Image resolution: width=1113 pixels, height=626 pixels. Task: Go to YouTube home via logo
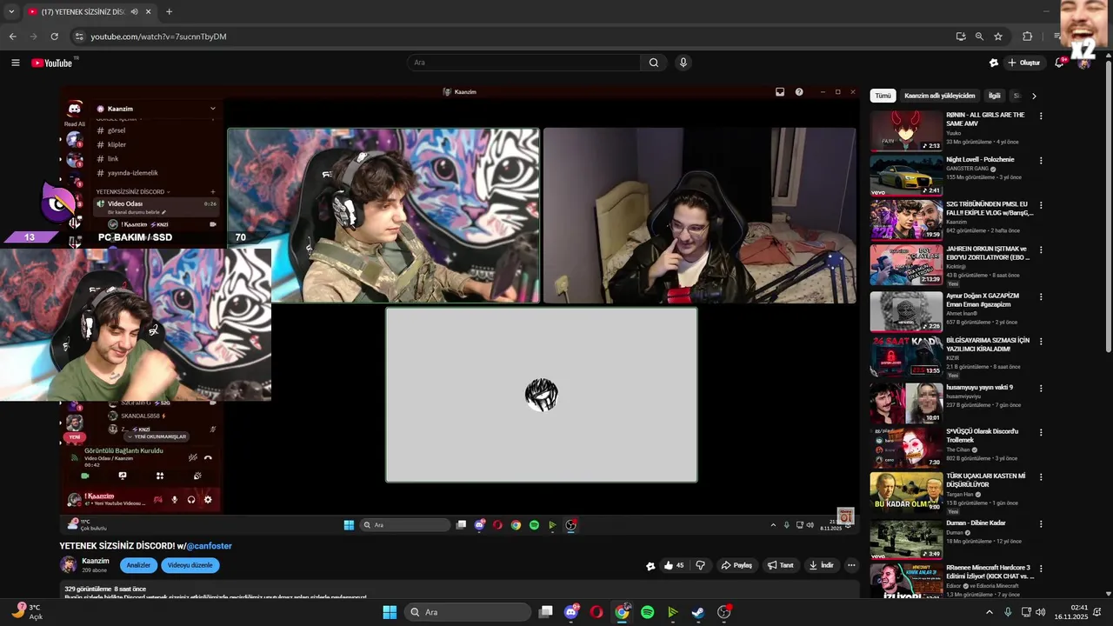coord(52,63)
